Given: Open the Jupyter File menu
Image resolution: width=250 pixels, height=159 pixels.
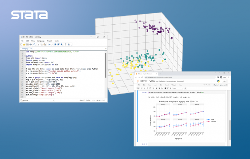Looking at the screenshot, I should point(139,85).
